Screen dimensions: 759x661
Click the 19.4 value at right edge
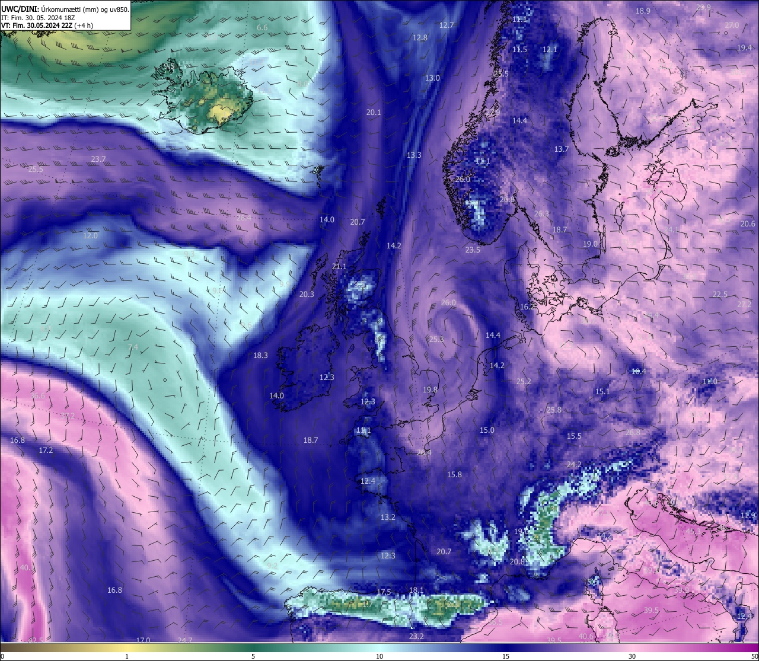(x=745, y=48)
